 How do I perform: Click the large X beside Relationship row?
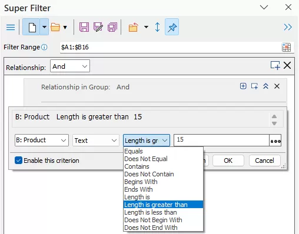287,65
